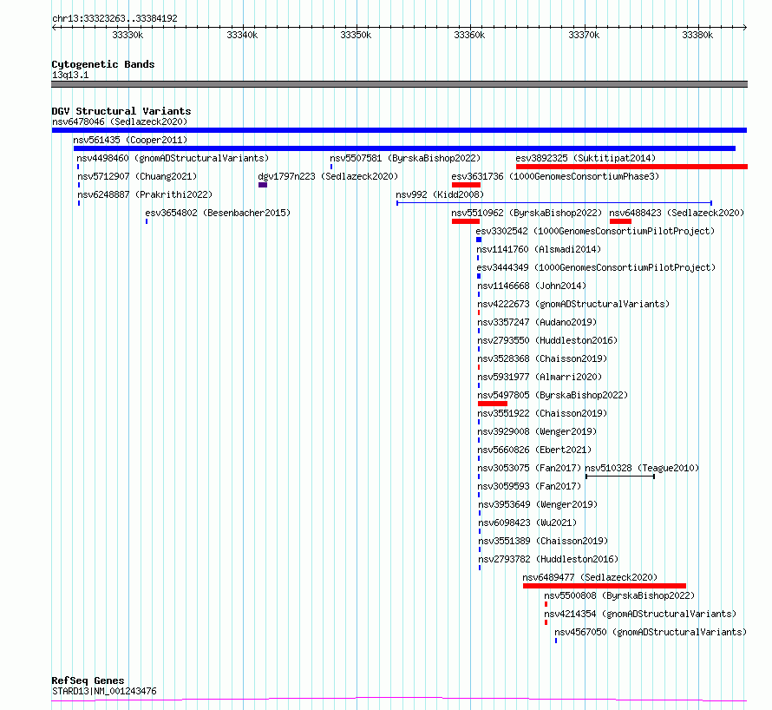Select the 33370k ruler position
This screenshot has height=710, width=772.
[584, 35]
